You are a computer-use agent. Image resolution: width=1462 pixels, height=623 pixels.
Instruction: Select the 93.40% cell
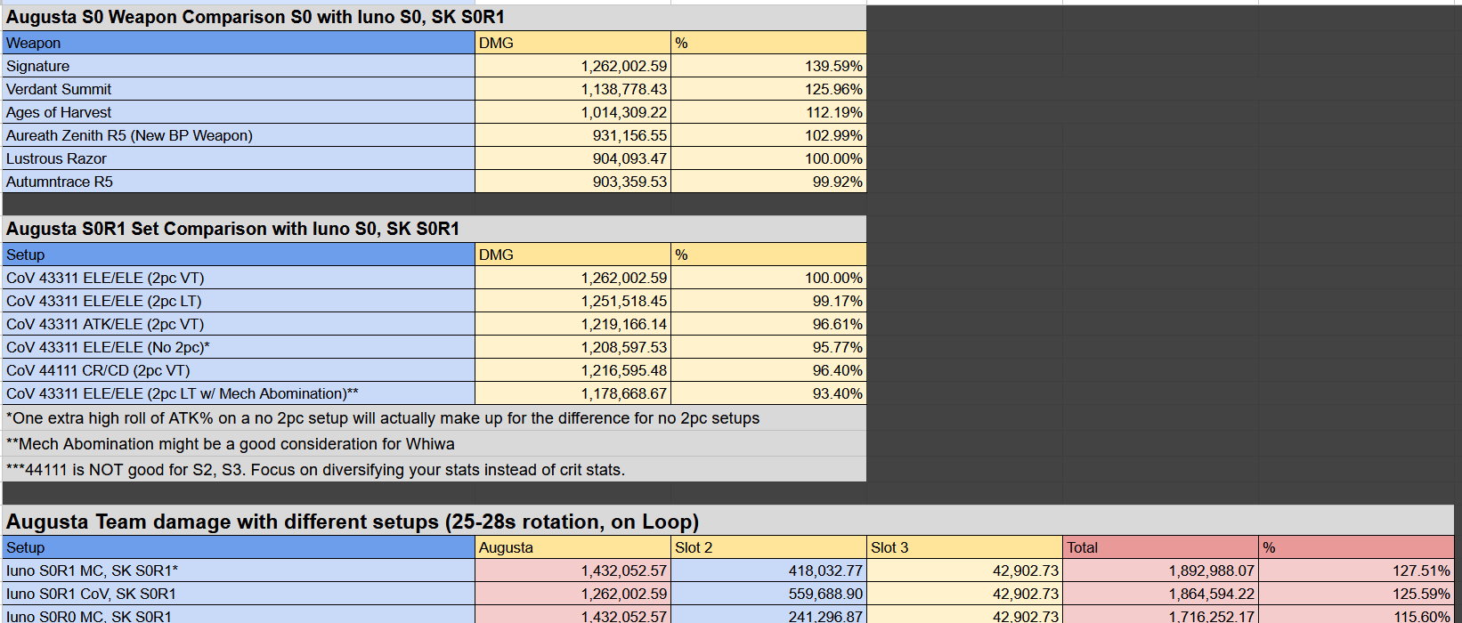coord(768,393)
